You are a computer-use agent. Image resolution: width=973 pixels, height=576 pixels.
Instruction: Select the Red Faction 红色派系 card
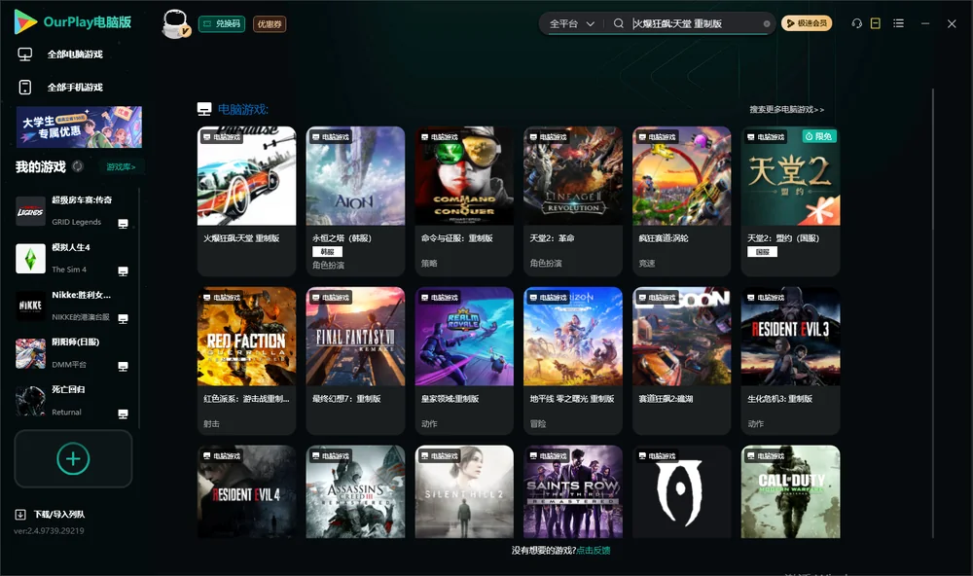[x=246, y=361]
